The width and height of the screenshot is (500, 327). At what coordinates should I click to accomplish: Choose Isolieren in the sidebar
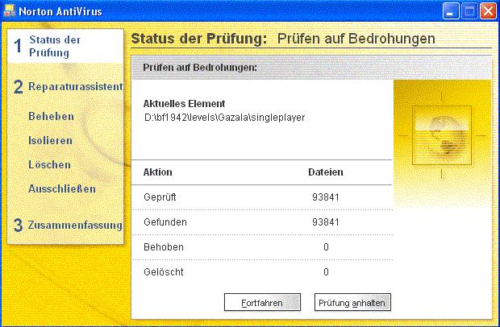50,140
